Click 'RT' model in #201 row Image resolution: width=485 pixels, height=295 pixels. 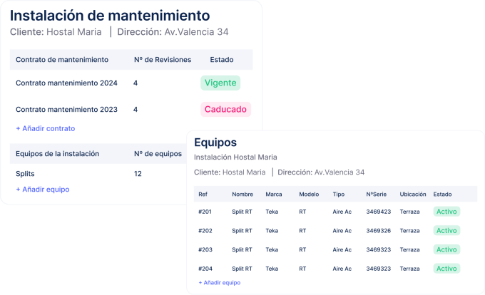pos(302,212)
